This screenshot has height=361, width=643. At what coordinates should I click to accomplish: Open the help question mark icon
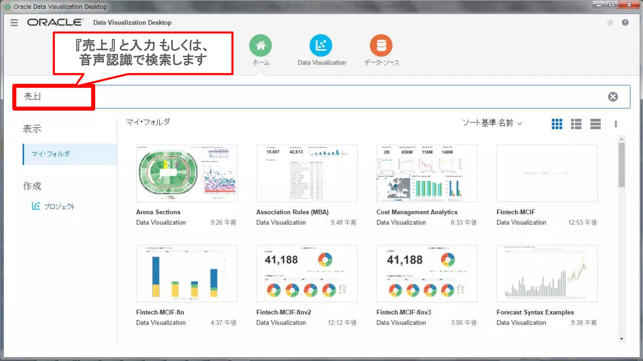point(625,23)
